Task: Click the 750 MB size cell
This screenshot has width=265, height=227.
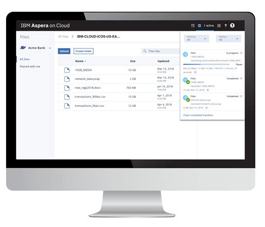Action: click(131, 88)
